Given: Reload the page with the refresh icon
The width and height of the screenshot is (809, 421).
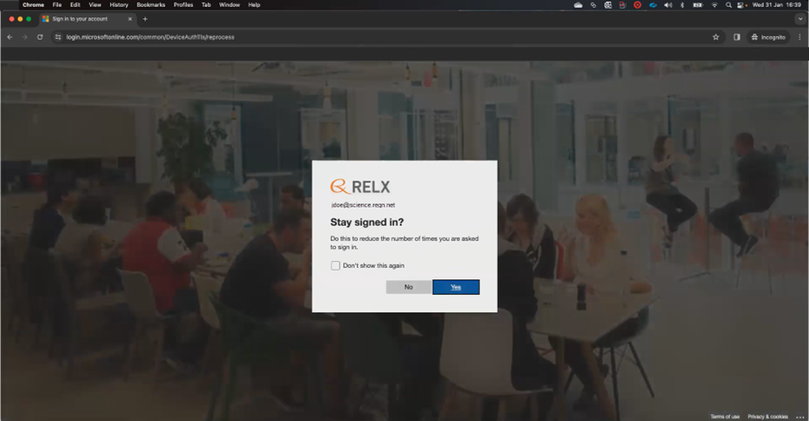Looking at the screenshot, I should pyautogui.click(x=40, y=37).
